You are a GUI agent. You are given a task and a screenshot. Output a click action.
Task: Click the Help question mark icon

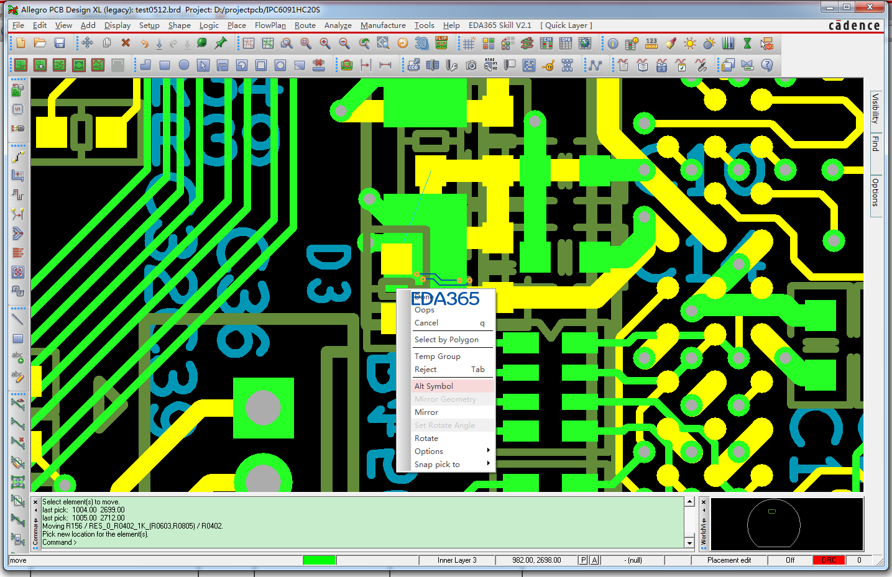(767, 65)
